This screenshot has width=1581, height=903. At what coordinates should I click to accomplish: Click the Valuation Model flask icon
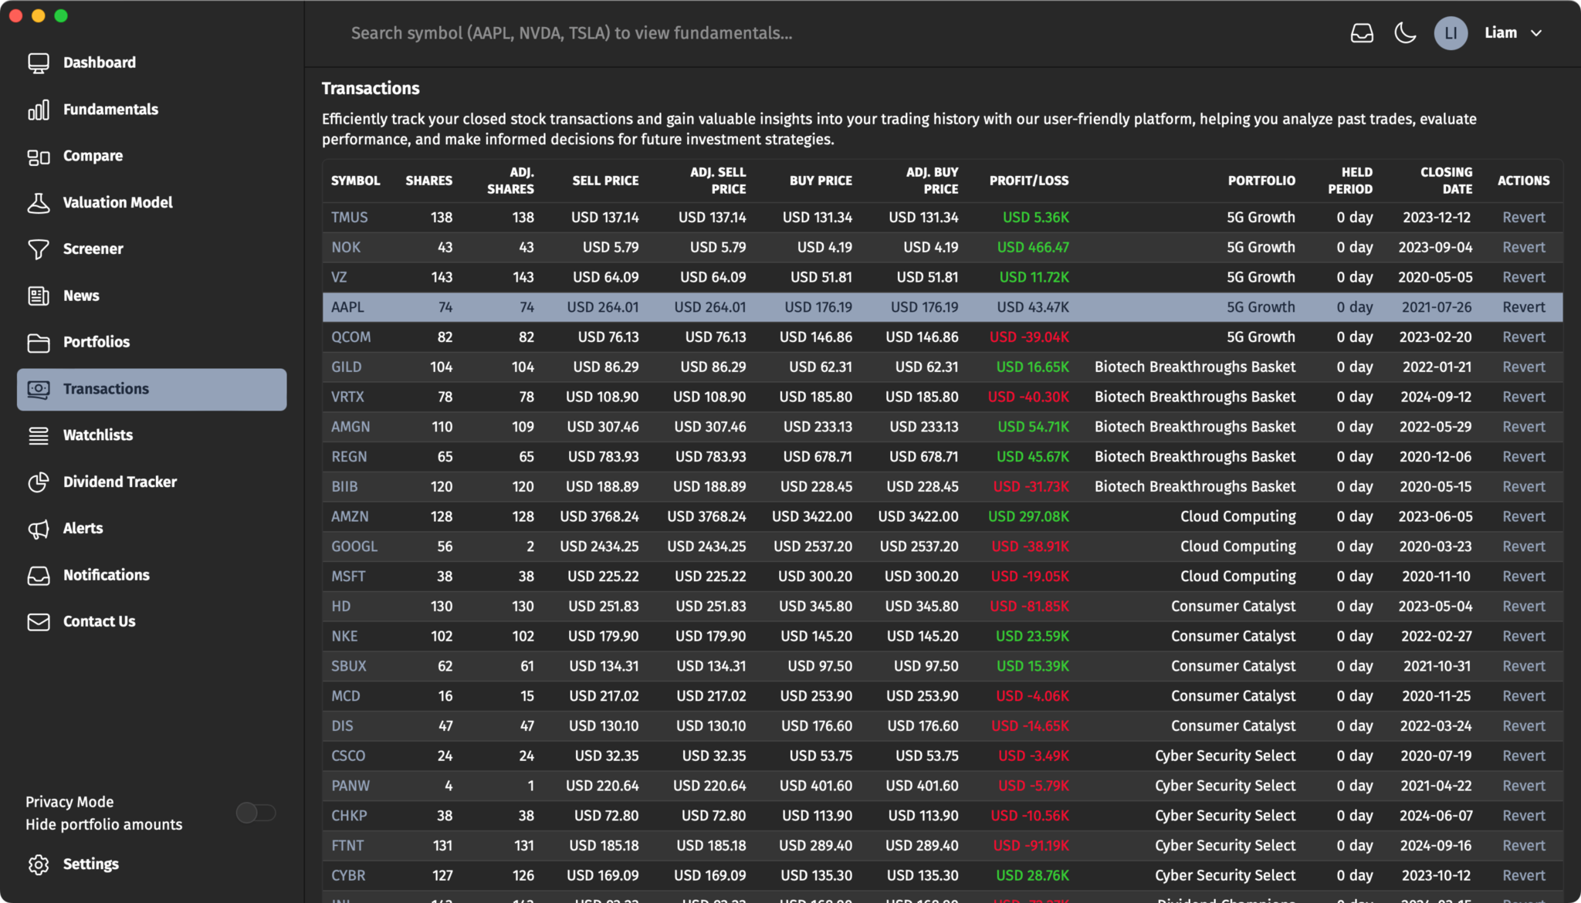pyautogui.click(x=38, y=202)
